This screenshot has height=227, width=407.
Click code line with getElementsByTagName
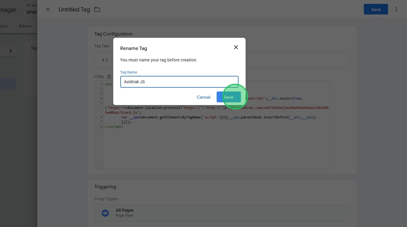218,117
